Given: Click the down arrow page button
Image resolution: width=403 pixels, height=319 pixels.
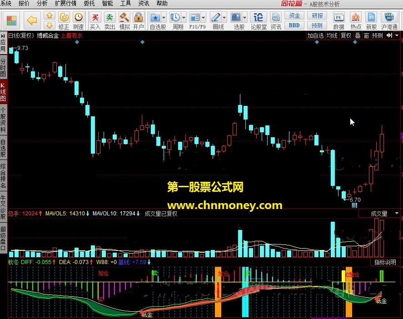Looking at the screenshot, I should click(x=50, y=25).
